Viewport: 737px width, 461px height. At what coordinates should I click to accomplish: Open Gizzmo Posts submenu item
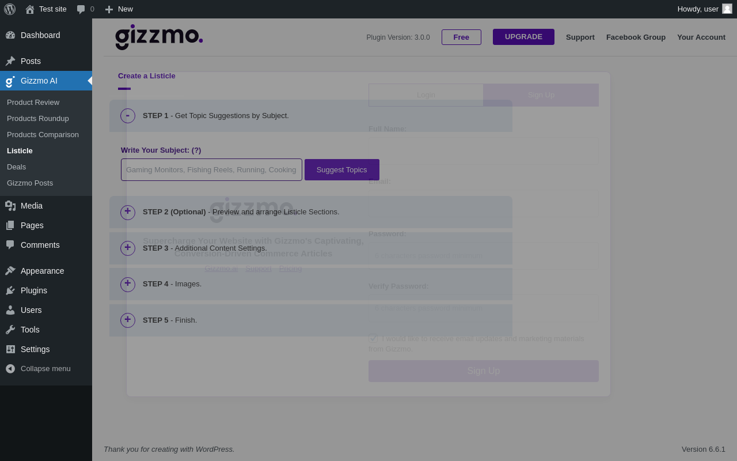[x=30, y=183]
